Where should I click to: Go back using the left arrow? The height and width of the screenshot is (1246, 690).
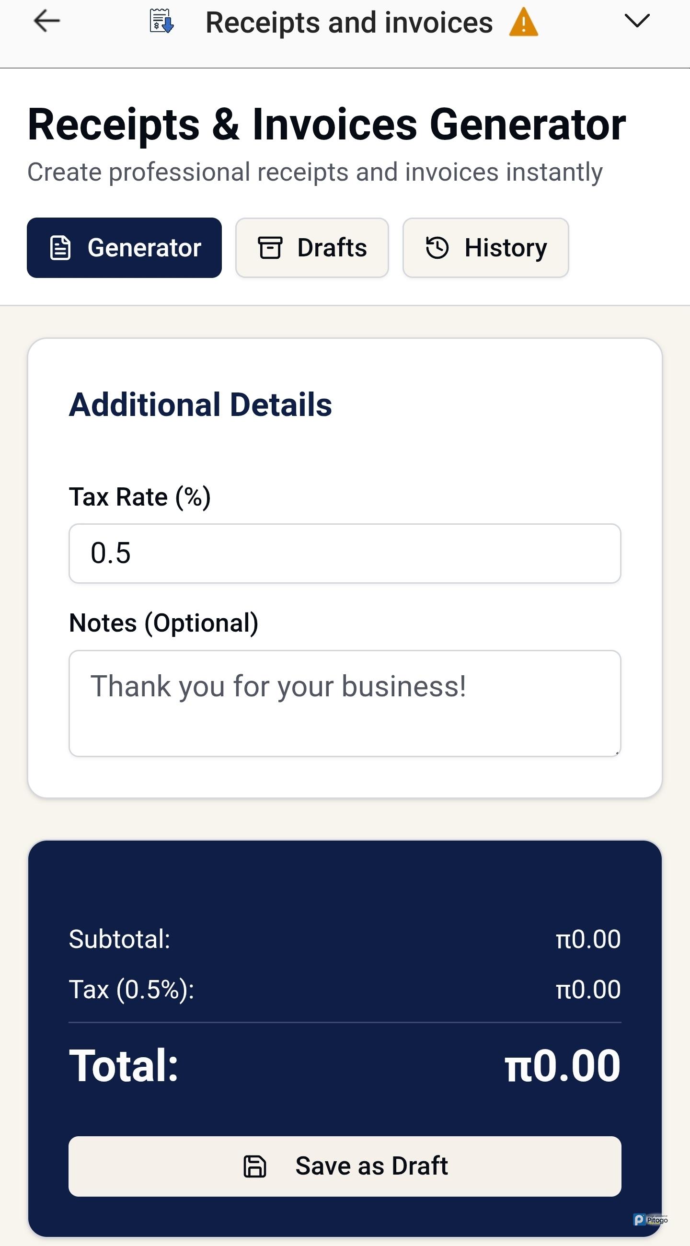[46, 21]
